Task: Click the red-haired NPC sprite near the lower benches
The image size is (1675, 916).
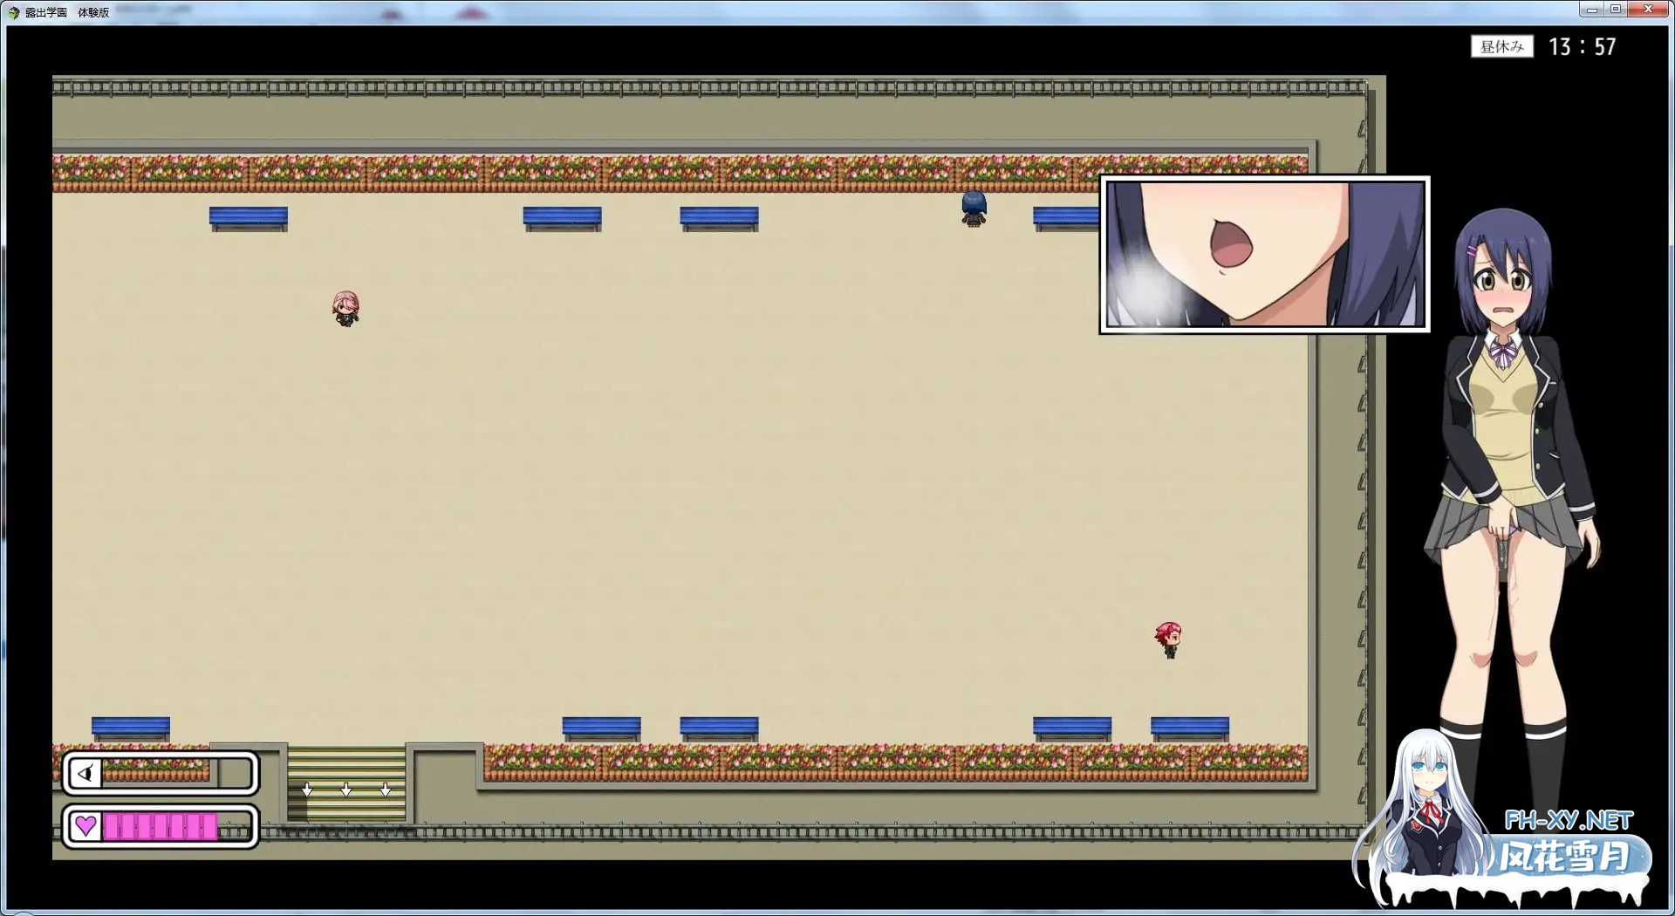Action: click(1169, 639)
